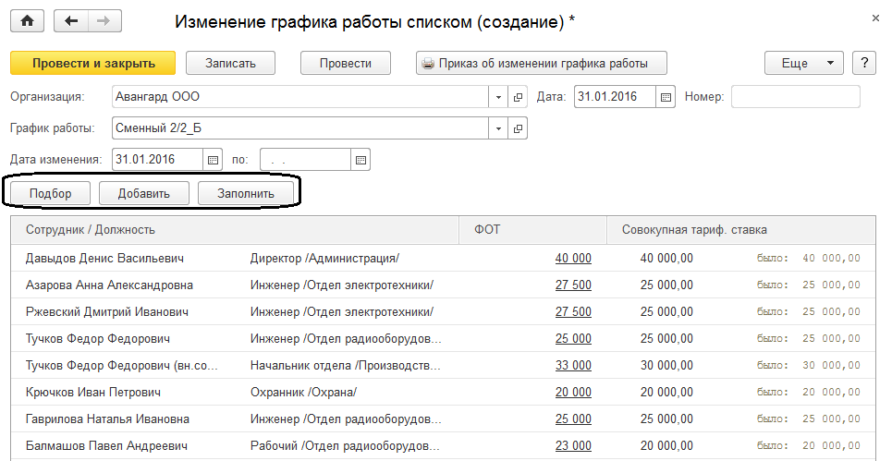The image size is (892, 461).
Task: Open help with the question mark
Action: click(x=864, y=63)
